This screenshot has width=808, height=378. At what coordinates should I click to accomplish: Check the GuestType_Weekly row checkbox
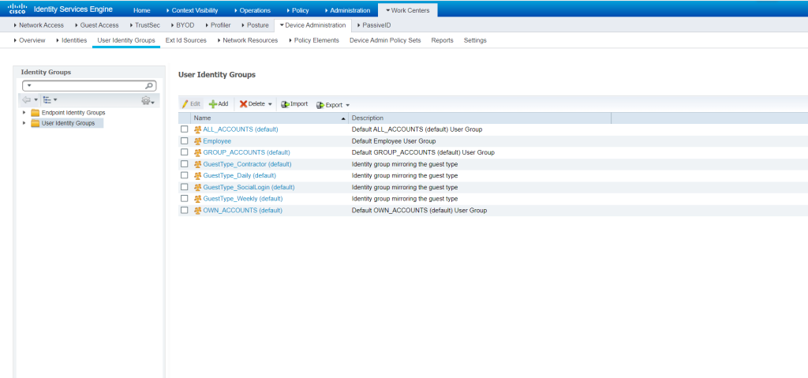184,199
